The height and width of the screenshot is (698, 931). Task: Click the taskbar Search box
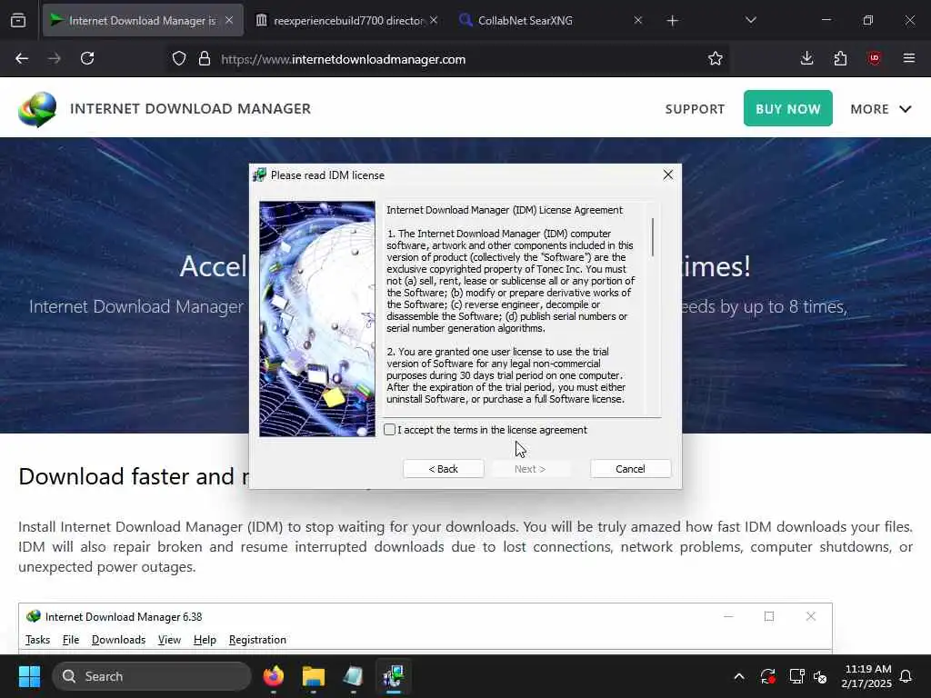pyautogui.click(x=152, y=676)
